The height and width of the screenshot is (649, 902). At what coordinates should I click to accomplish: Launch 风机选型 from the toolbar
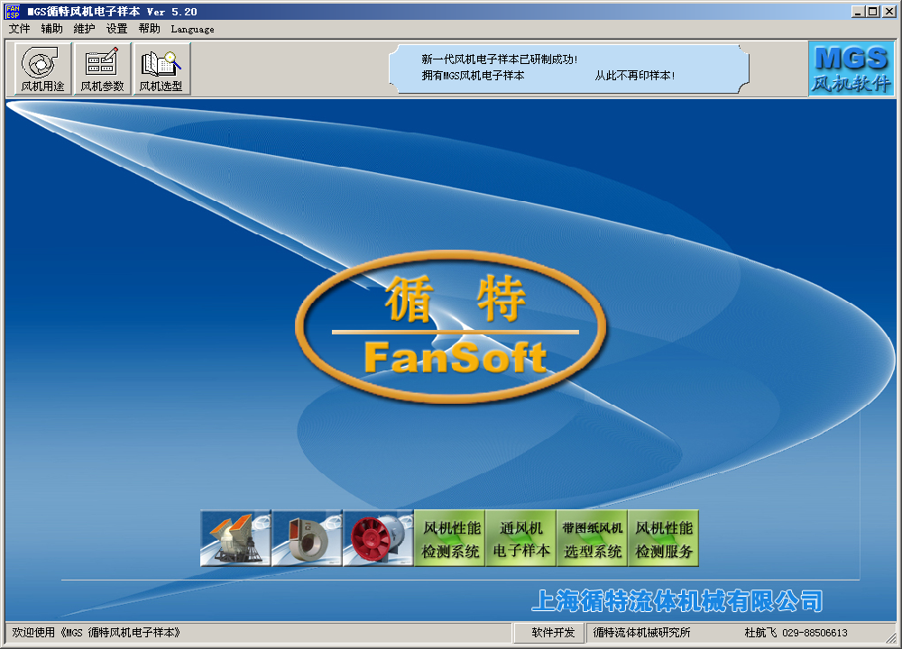pyautogui.click(x=161, y=69)
